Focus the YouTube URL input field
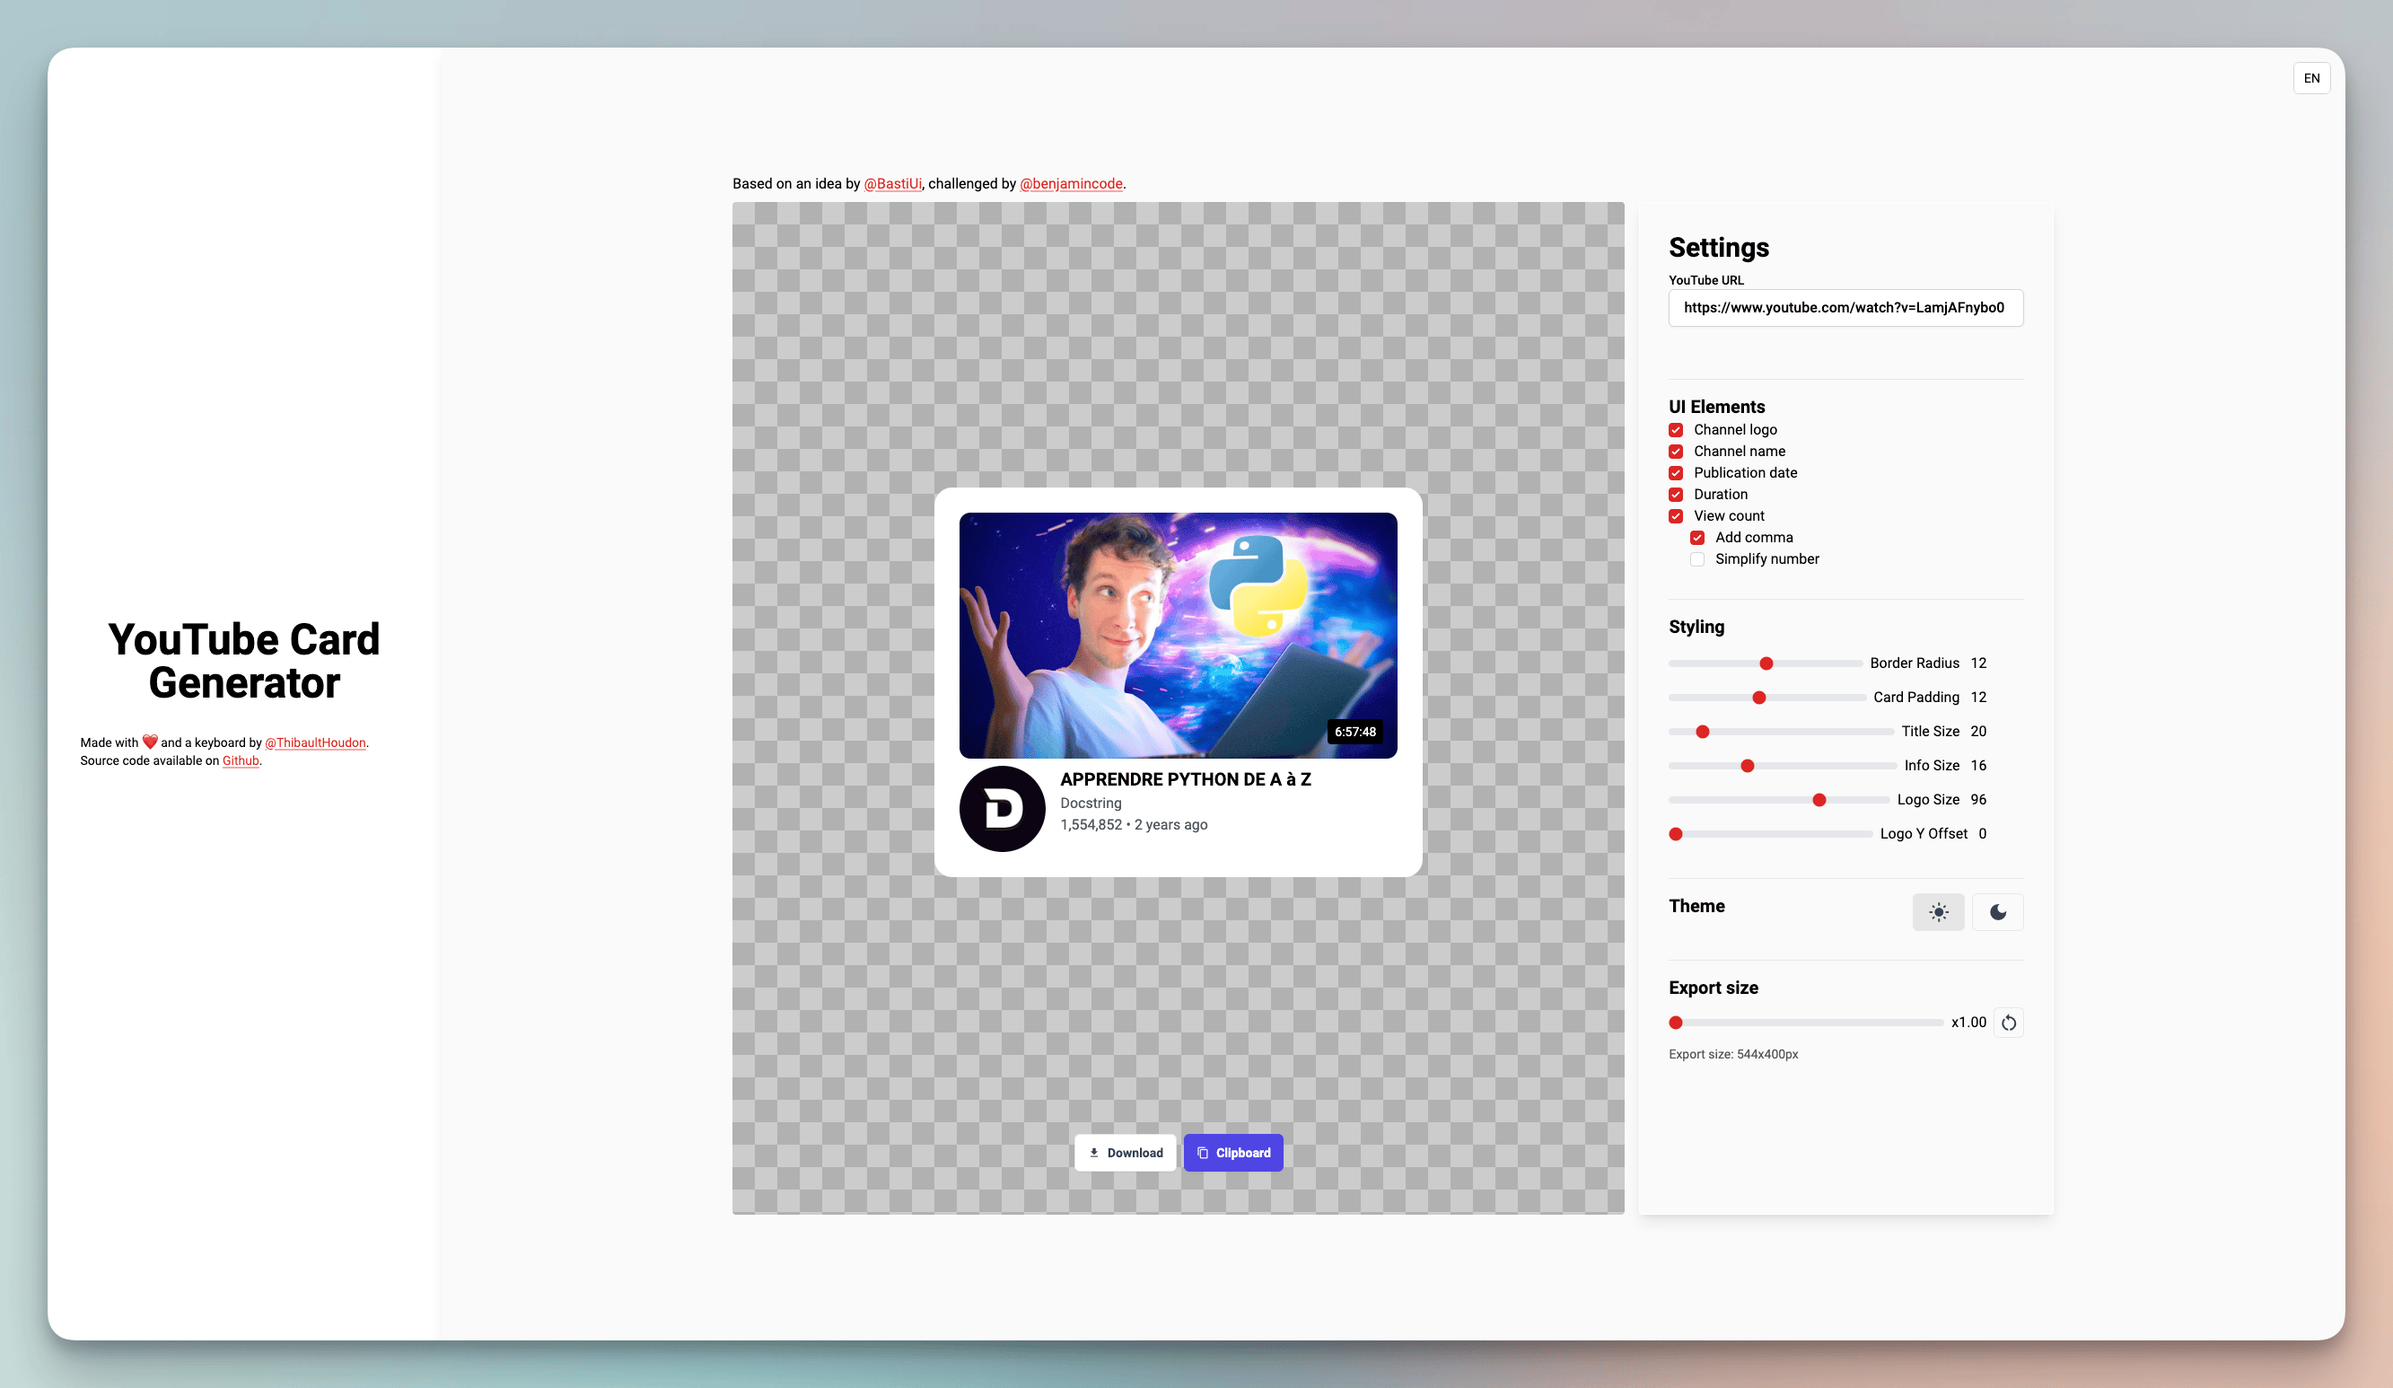Image resolution: width=2393 pixels, height=1388 pixels. click(1845, 308)
